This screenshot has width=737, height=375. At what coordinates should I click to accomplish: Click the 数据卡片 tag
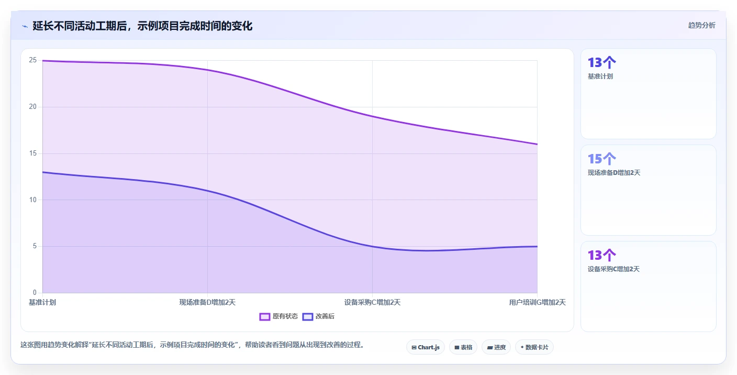(534, 347)
